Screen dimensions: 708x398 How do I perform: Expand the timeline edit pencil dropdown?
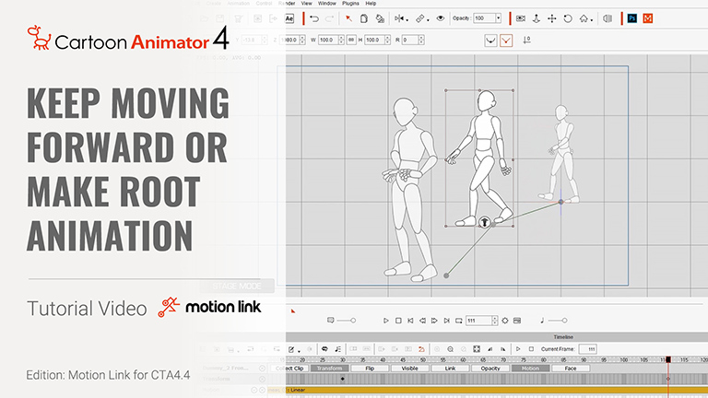pos(299,351)
